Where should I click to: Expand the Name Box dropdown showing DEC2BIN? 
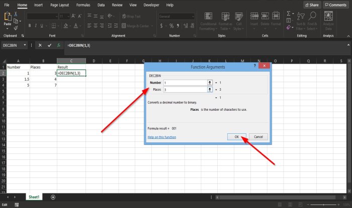coord(25,45)
